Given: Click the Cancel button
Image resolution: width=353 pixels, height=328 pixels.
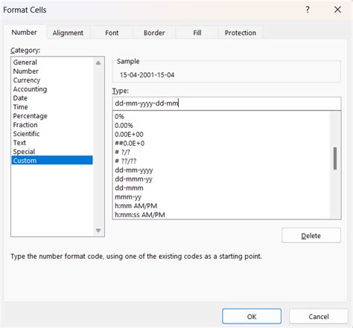Looking at the screenshot, I should (x=319, y=316).
